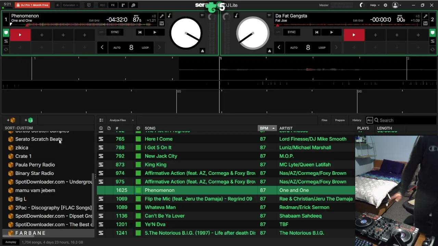Eject track from deck 2
Screen dimensions: 438x246
tap(269, 51)
